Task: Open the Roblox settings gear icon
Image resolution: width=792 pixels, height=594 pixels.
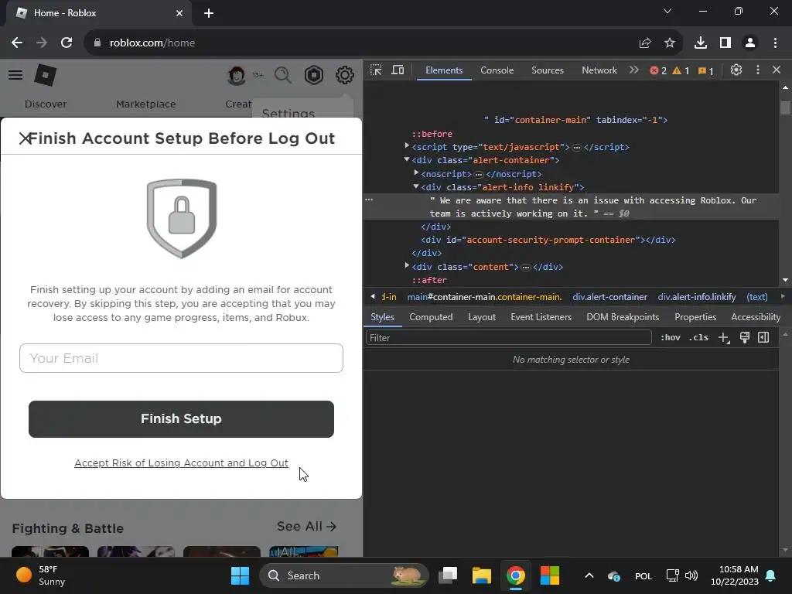Action: (x=344, y=75)
